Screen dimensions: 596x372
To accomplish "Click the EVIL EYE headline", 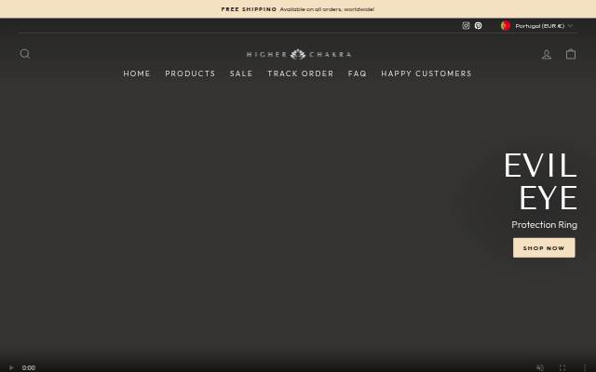I will pyautogui.click(x=540, y=181).
